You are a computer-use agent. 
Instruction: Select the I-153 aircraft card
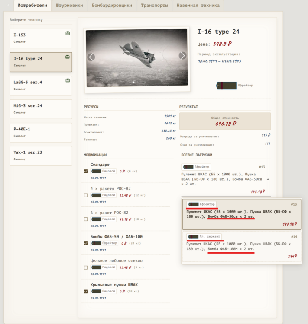41,38
